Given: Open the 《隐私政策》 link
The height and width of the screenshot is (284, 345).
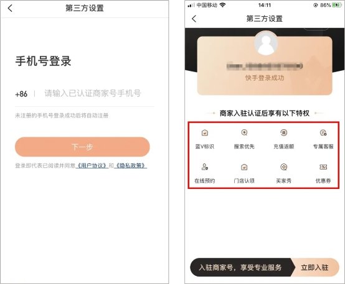Looking at the screenshot, I should point(131,165).
